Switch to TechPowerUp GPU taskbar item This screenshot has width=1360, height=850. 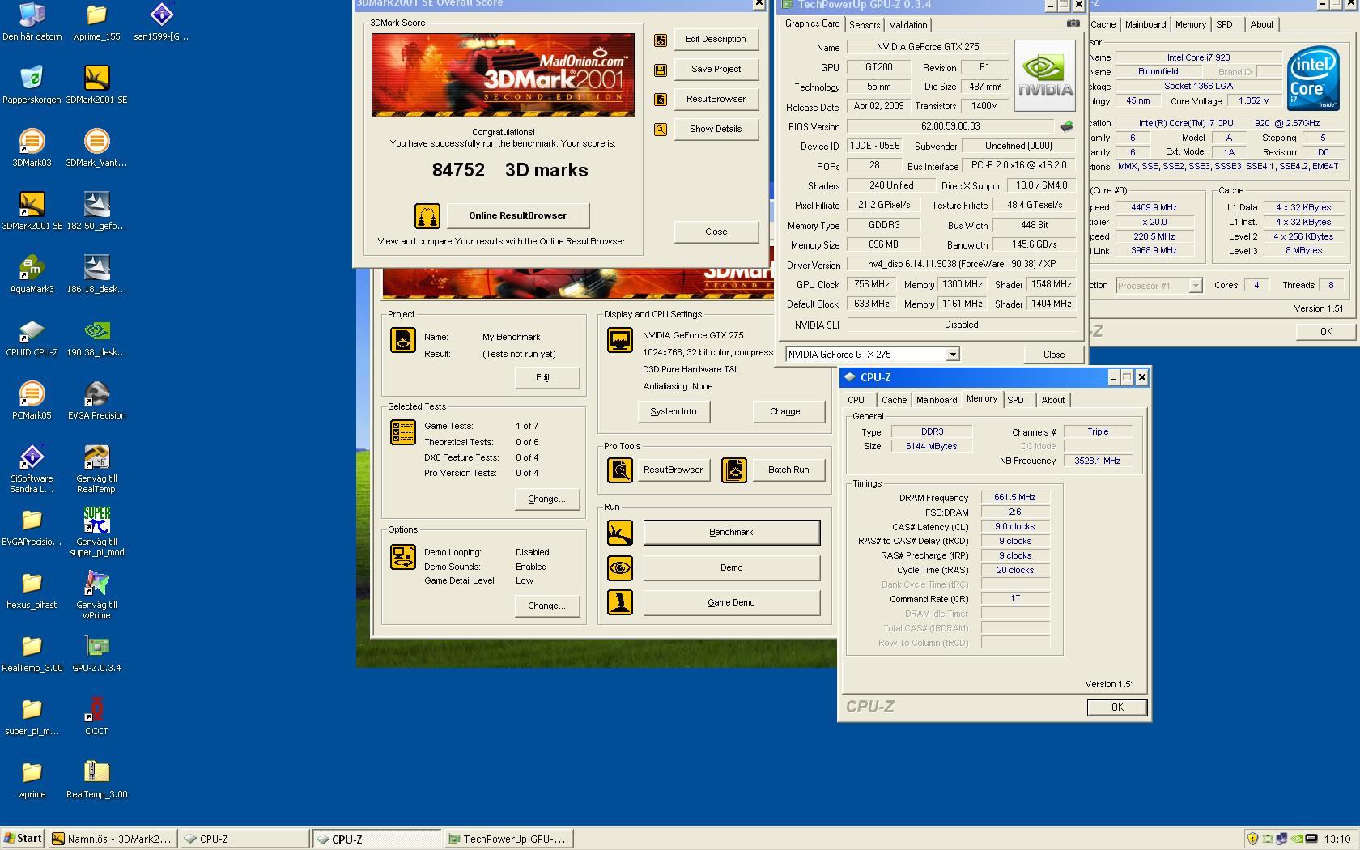point(508,839)
